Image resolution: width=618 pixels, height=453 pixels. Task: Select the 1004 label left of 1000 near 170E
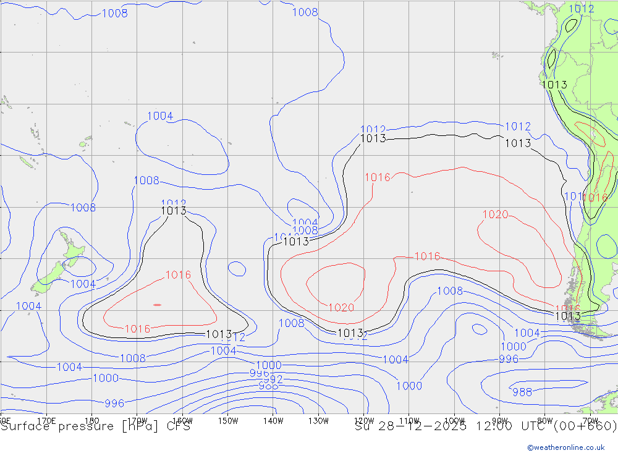click(x=69, y=367)
